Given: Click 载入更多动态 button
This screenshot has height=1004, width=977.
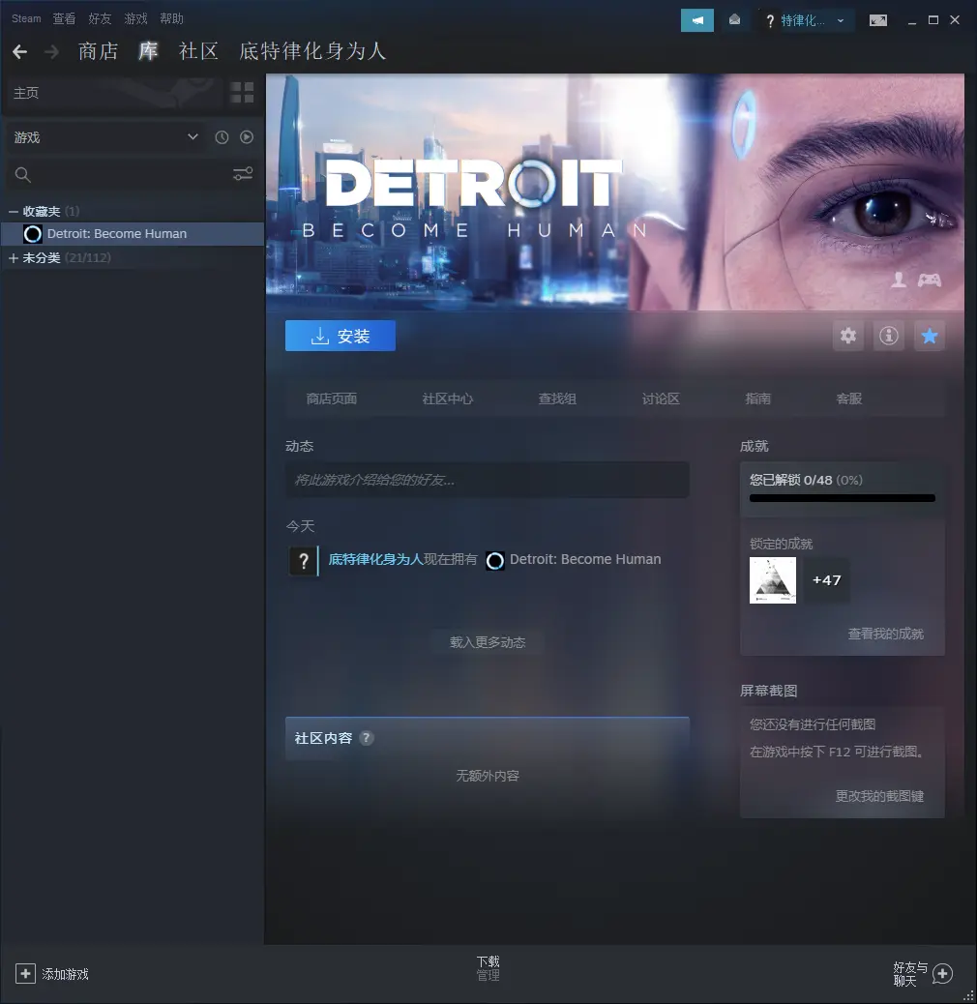Looking at the screenshot, I should 488,642.
